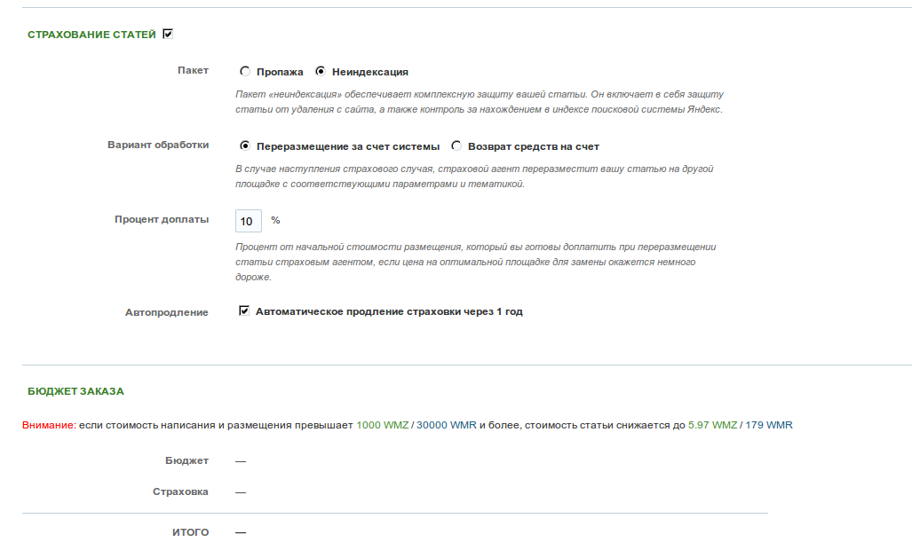
Task: Select Переразмещение за счет системы option
Action: (x=245, y=145)
